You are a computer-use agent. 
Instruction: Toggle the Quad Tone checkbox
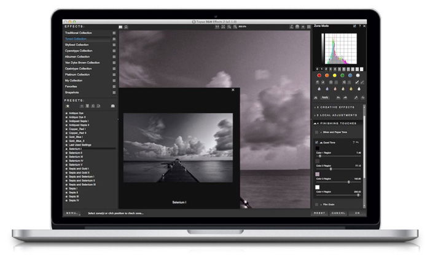(317, 142)
